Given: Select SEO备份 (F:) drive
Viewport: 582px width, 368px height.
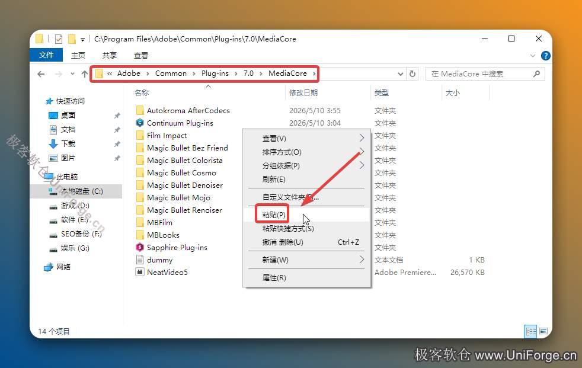Looking at the screenshot, I should (x=81, y=233).
